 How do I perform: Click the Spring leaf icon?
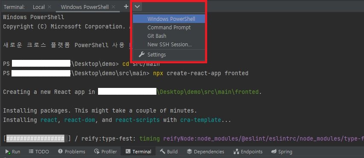click(274, 152)
